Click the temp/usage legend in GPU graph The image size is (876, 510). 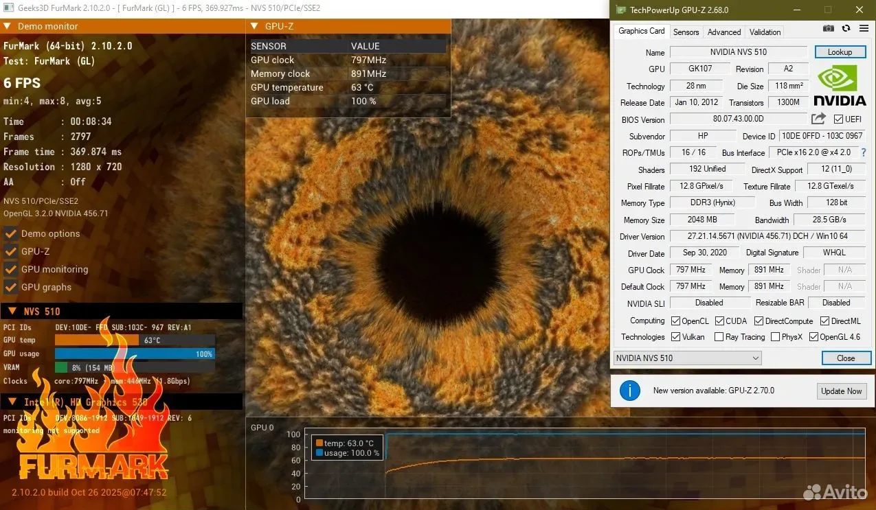pos(348,448)
